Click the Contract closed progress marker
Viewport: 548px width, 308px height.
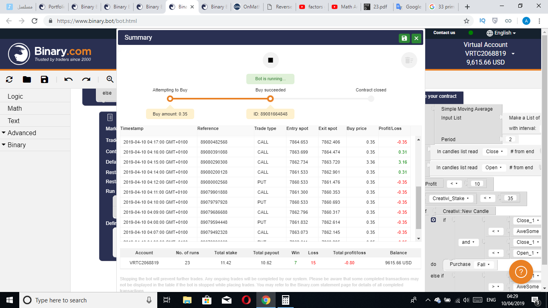coord(371,98)
